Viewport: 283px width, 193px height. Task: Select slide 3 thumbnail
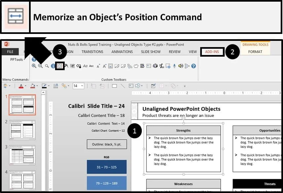point(22,155)
